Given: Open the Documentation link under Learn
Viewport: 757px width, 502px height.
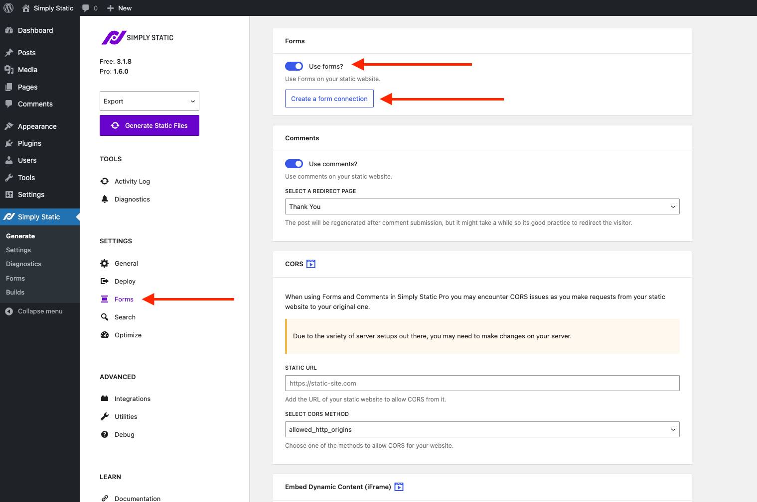Looking at the screenshot, I should pos(137,498).
